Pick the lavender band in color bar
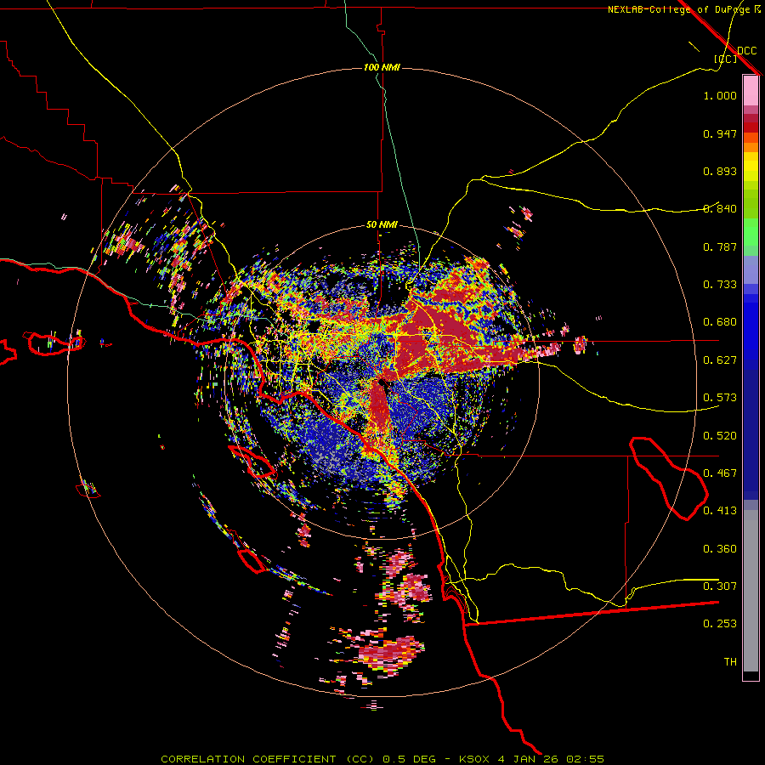The height and width of the screenshot is (765, 765). [x=751, y=269]
